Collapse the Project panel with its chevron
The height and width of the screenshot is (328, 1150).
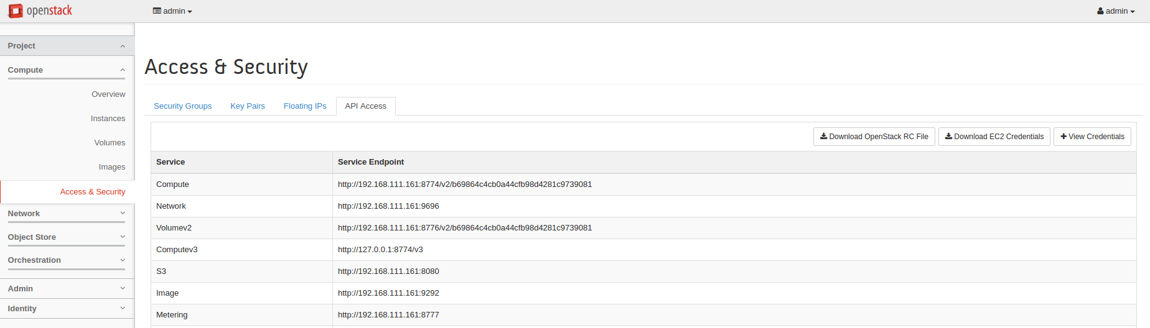tap(123, 46)
